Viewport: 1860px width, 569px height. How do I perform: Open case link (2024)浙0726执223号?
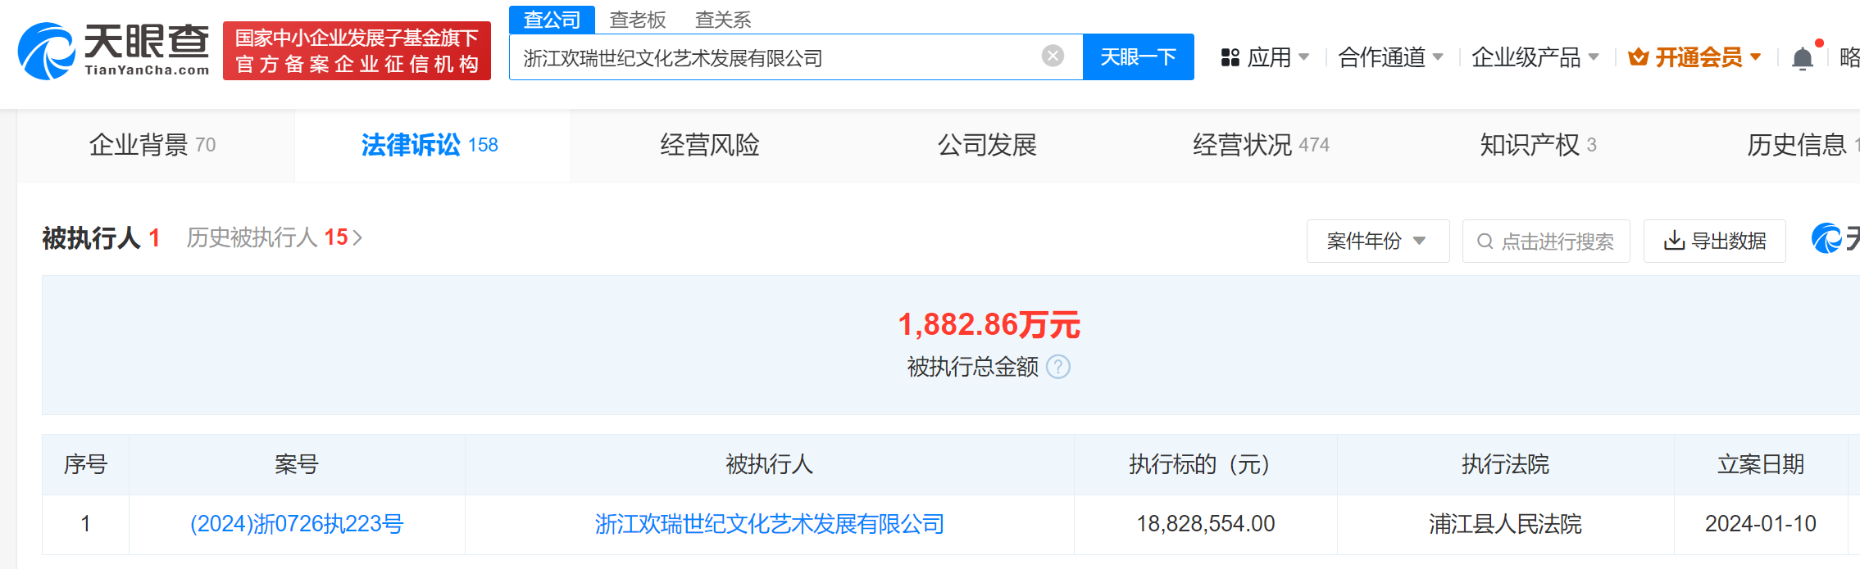tap(297, 524)
